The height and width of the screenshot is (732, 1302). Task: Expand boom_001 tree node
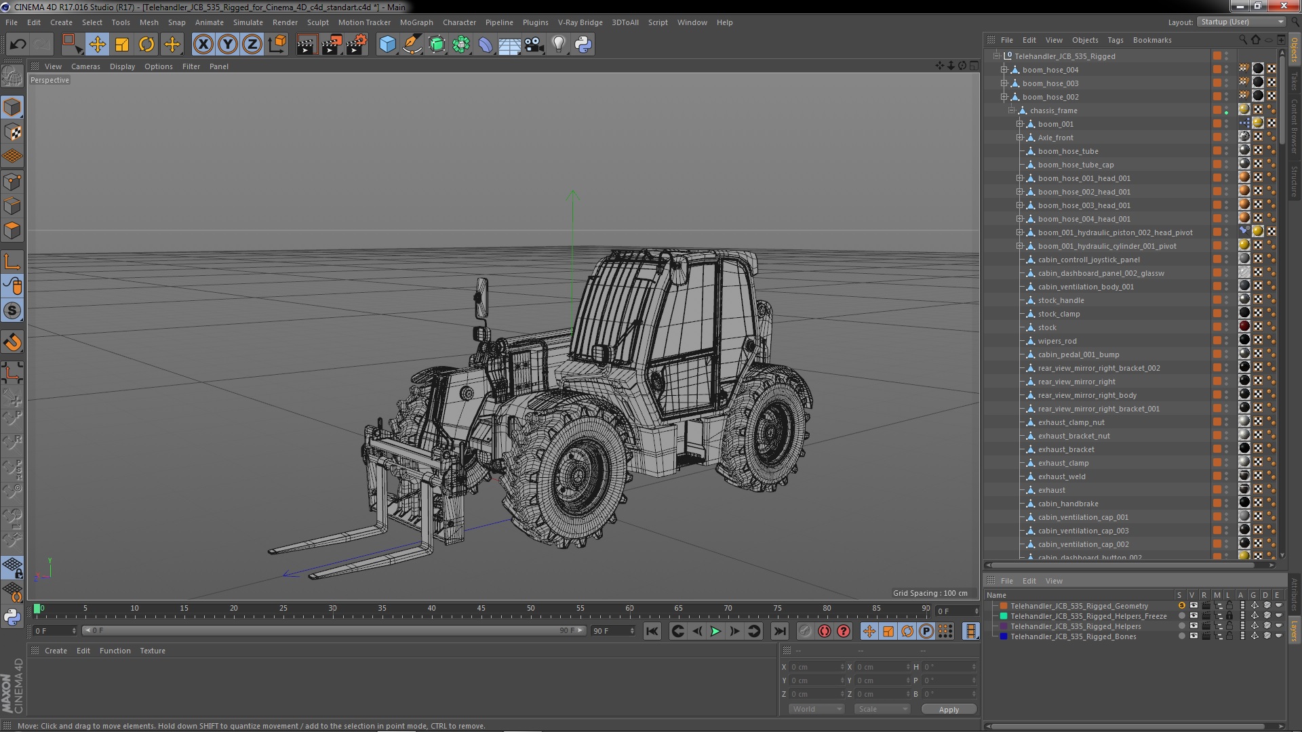(1019, 124)
